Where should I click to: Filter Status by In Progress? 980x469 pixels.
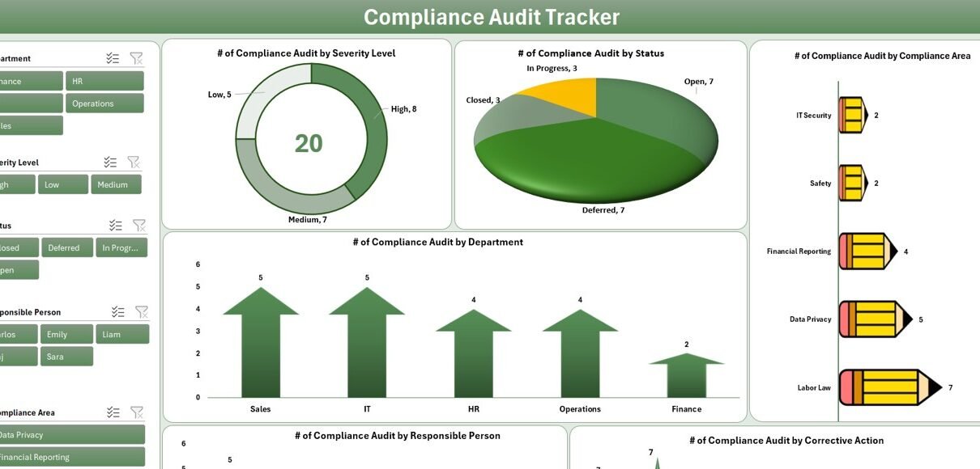click(x=121, y=247)
